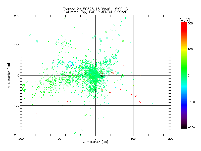Click the '100' tick label on the E-W axis

pyautogui.click(x=133, y=139)
